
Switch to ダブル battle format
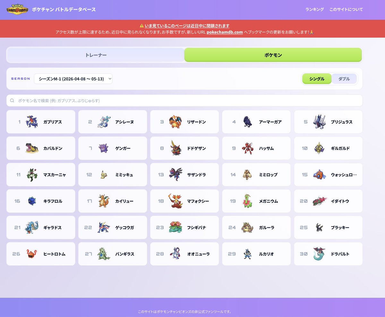344,79
